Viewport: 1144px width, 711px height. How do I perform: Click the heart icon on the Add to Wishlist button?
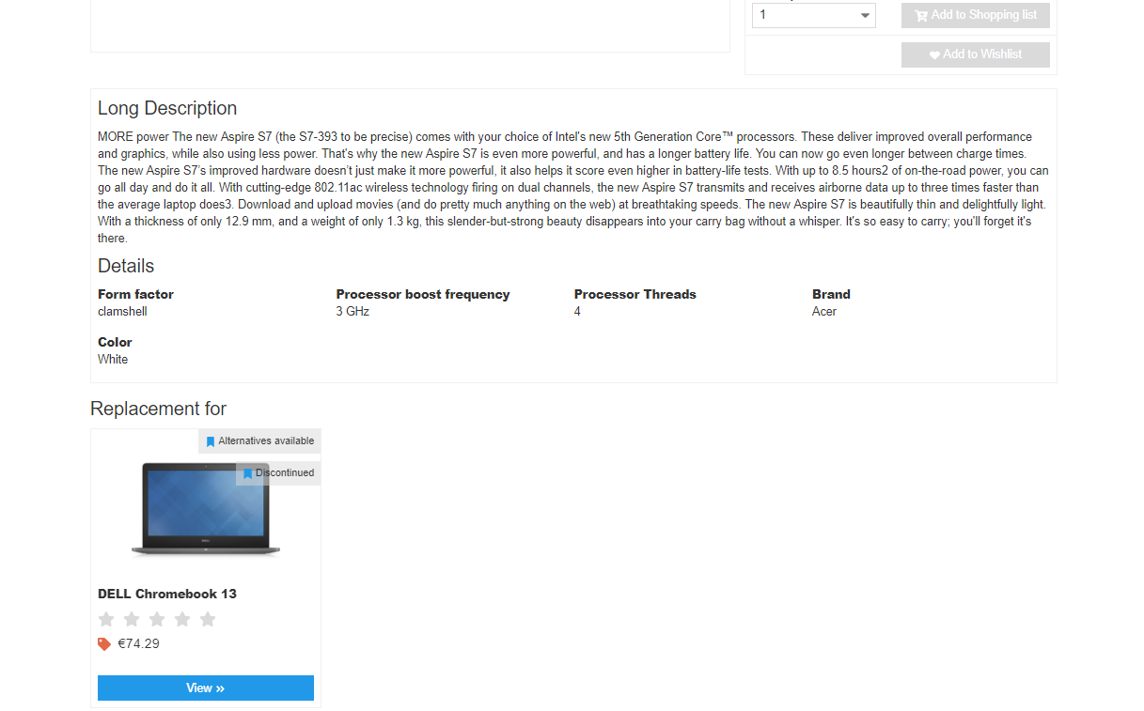pyautogui.click(x=934, y=55)
